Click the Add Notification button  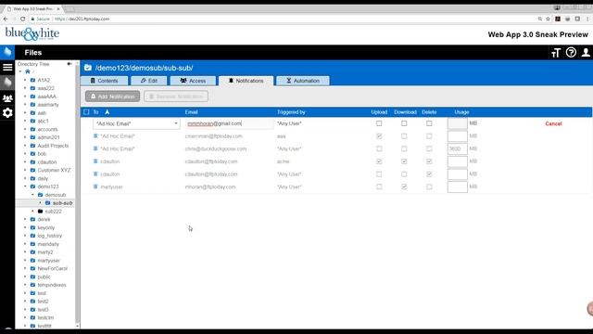coord(112,96)
